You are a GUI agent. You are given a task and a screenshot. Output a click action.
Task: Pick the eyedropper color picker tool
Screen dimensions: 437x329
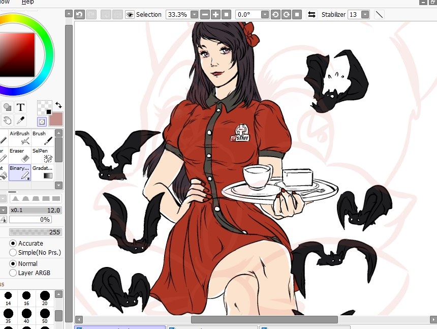coord(21,121)
